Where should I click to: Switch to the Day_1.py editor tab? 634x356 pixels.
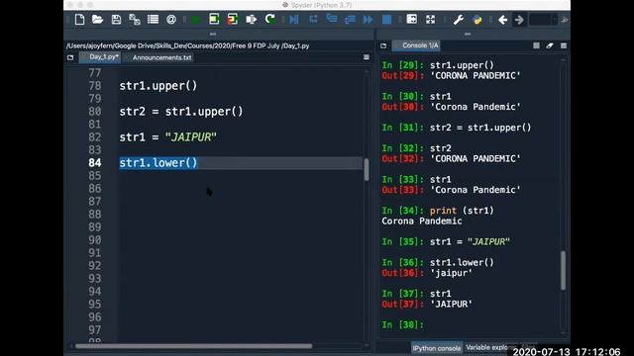tap(100, 57)
